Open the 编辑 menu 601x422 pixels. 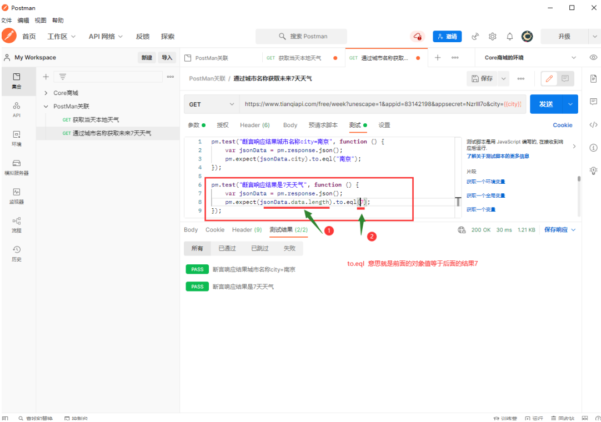tap(23, 21)
